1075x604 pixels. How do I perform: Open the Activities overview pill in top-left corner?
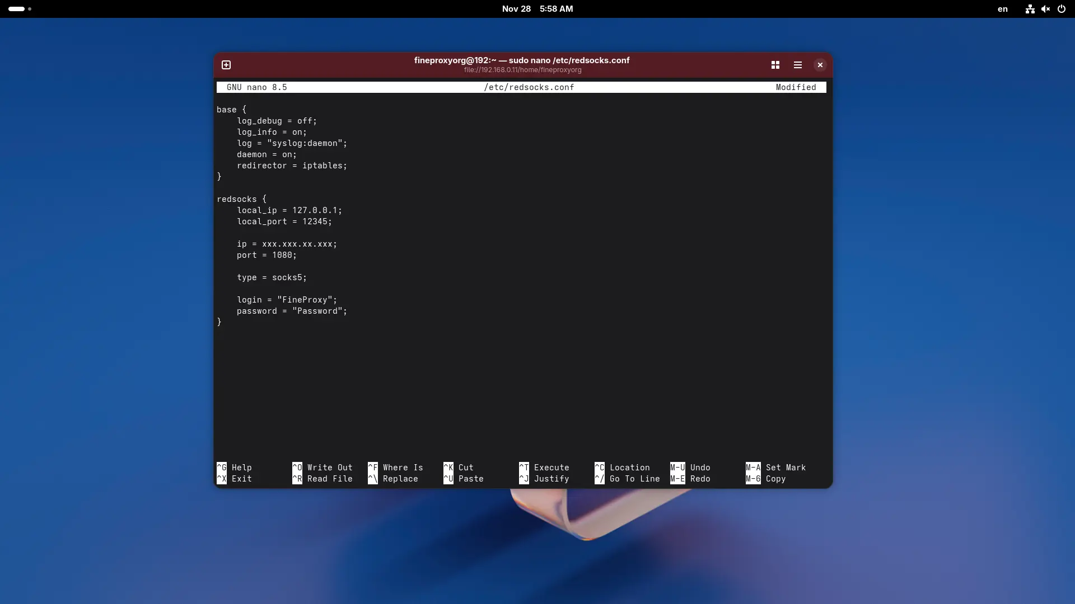20,9
